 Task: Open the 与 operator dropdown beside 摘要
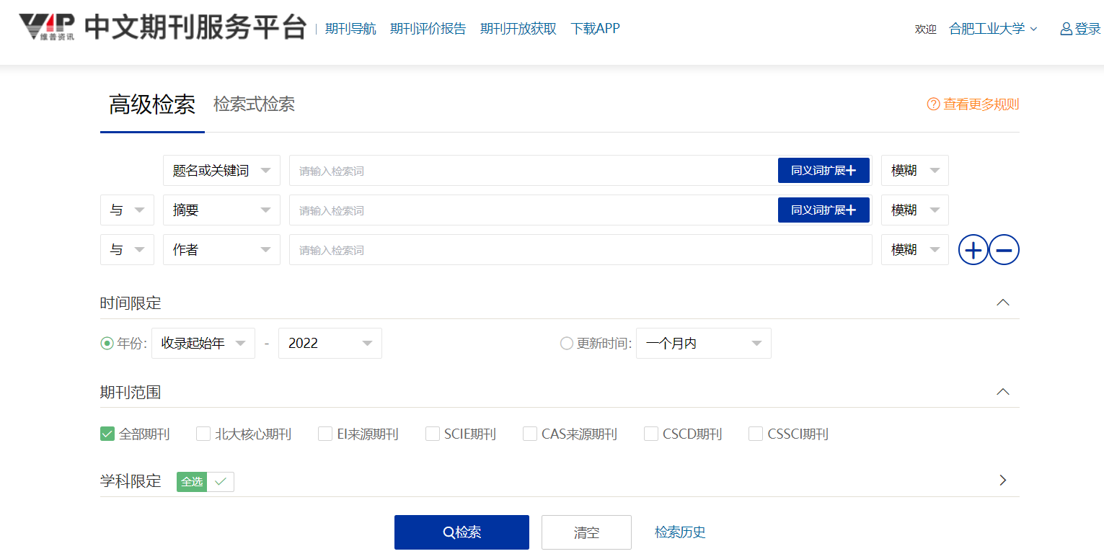pyautogui.click(x=127, y=210)
